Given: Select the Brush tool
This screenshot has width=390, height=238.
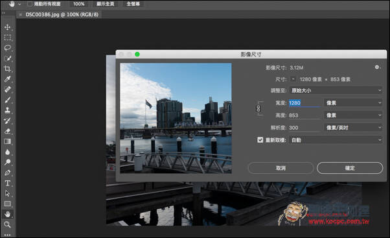Looking at the screenshot, I should pos(8,100).
